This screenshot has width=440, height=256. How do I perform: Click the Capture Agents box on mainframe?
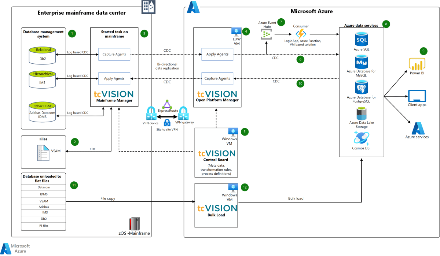[113, 54]
